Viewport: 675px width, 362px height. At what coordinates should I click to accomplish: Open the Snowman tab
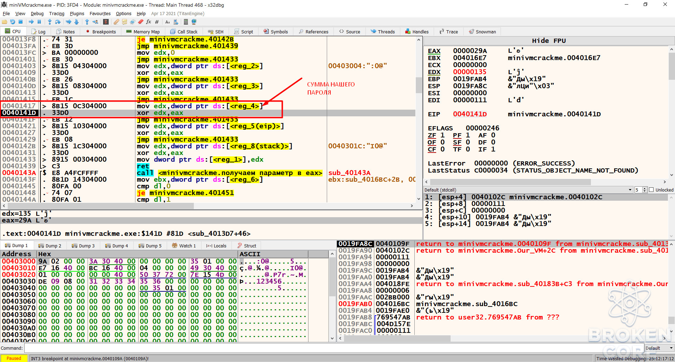pos(483,32)
